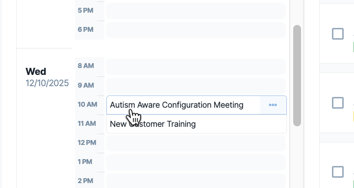Screen dimensions: 354x188
Task: Click the 8 AM time label
Action: (x=86, y=66)
